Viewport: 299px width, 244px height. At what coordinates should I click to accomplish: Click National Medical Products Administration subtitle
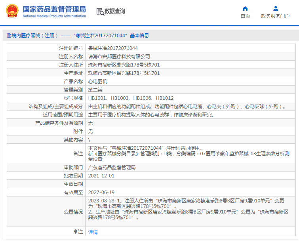point(54,16)
